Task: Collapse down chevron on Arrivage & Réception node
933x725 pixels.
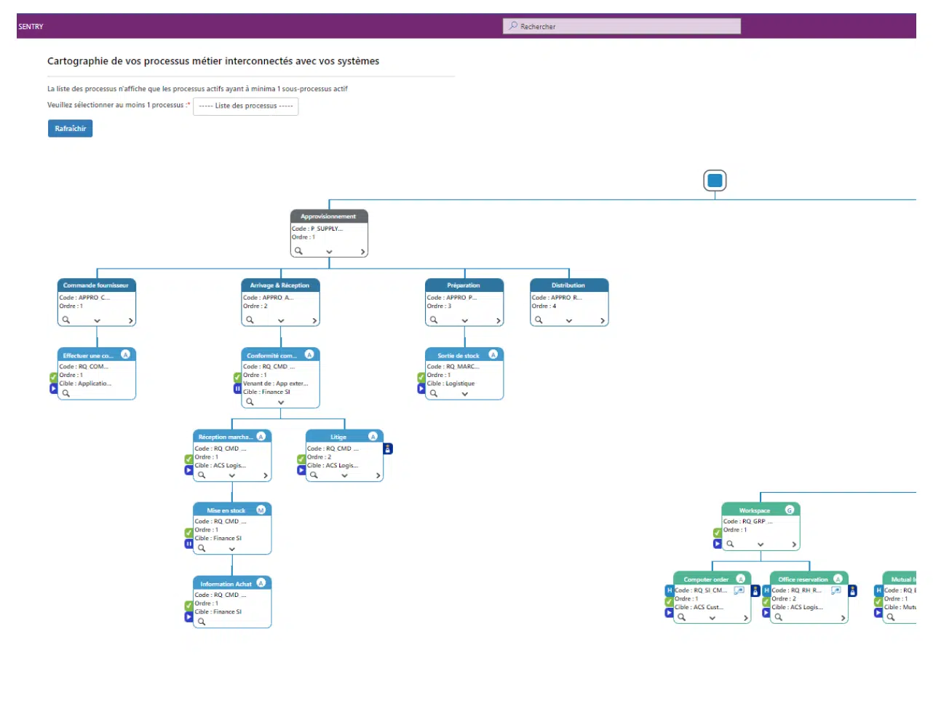Action: click(281, 321)
